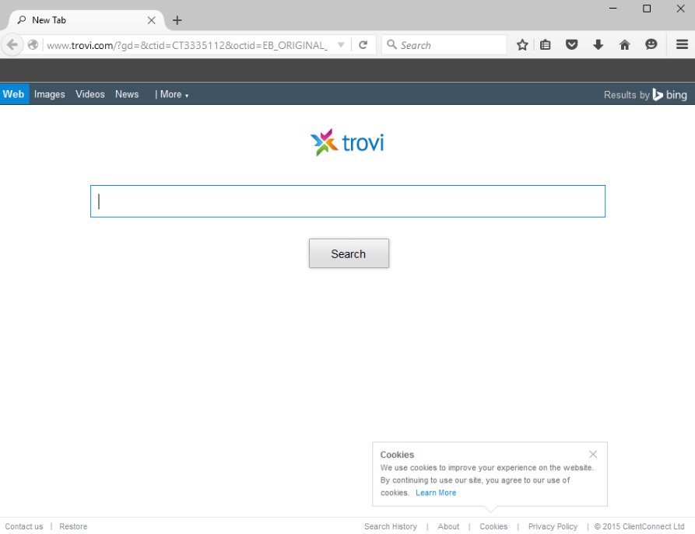Switch to the Images tab

[x=50, y=94]
